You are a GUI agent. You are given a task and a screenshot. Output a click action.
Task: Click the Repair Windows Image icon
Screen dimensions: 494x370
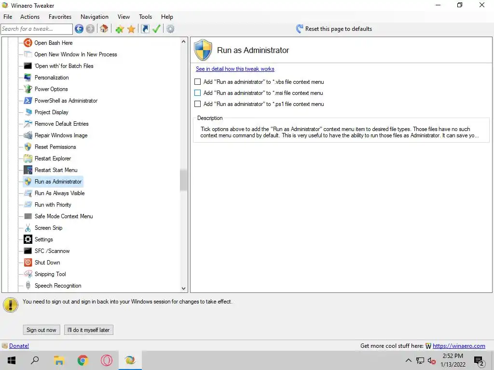(x=27, y=135)
